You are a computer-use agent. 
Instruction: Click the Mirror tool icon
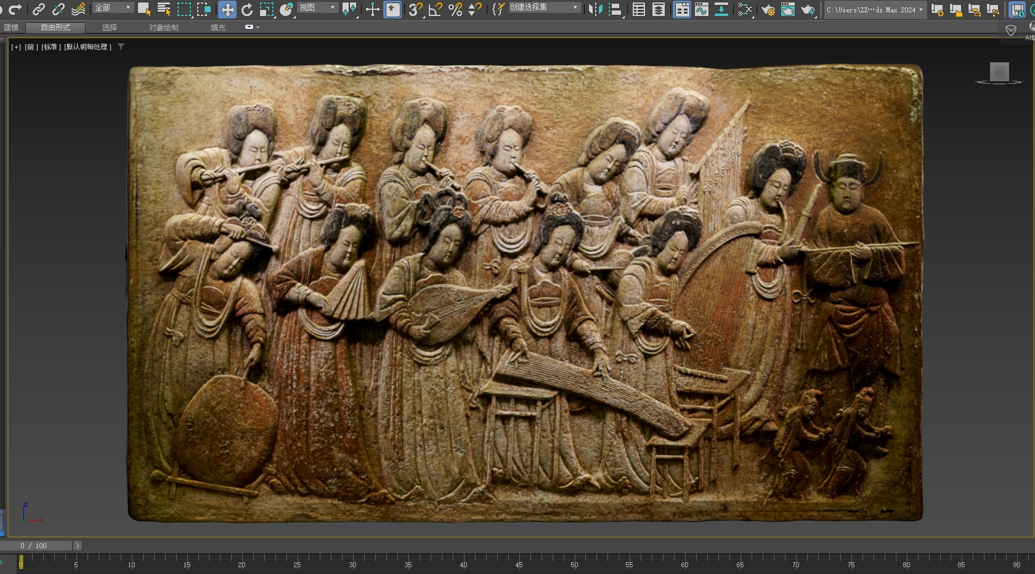tap(595, 9)
